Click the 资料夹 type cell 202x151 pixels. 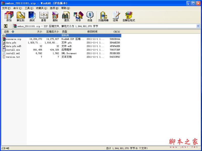(x=65, y=35)
